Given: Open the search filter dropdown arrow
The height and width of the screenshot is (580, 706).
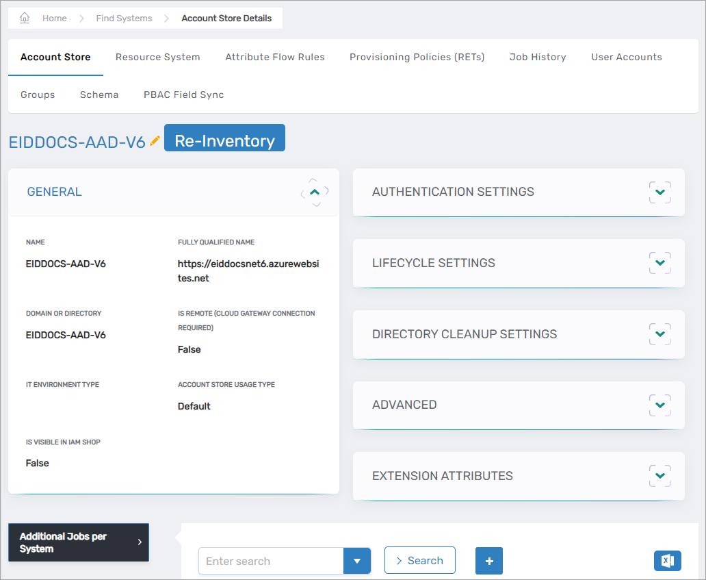Looking at the screenshot, I should click(356, 561).
